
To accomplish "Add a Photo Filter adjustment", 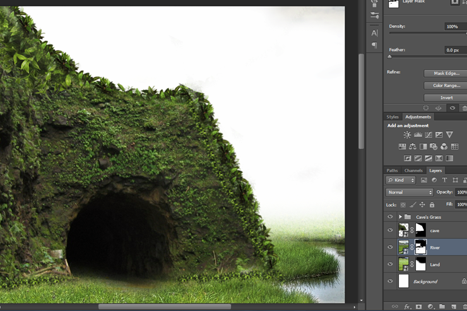I will [x=434, y=146].
